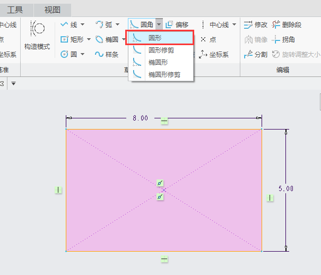
Task: Expand the 中心线 dropdown arrow
Action: [234, 24]
